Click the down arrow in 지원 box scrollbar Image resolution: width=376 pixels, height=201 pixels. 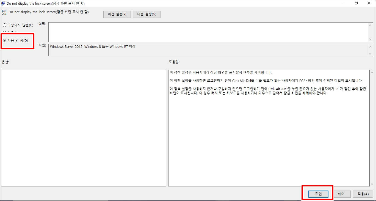pos(371,53)
